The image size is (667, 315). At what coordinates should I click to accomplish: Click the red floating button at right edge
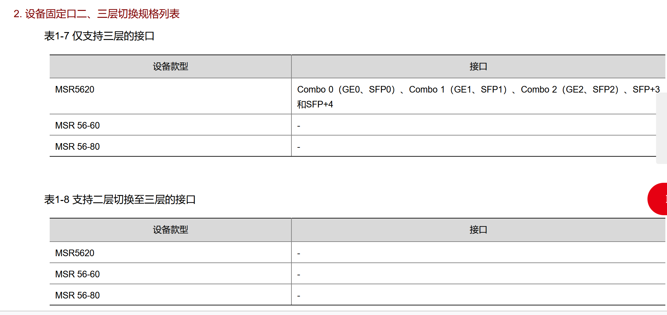pyautogui.click(x=658, y=199)
